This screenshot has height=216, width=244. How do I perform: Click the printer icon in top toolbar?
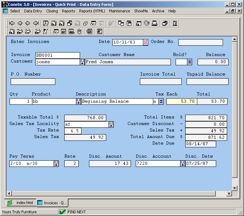coord(155,23)
